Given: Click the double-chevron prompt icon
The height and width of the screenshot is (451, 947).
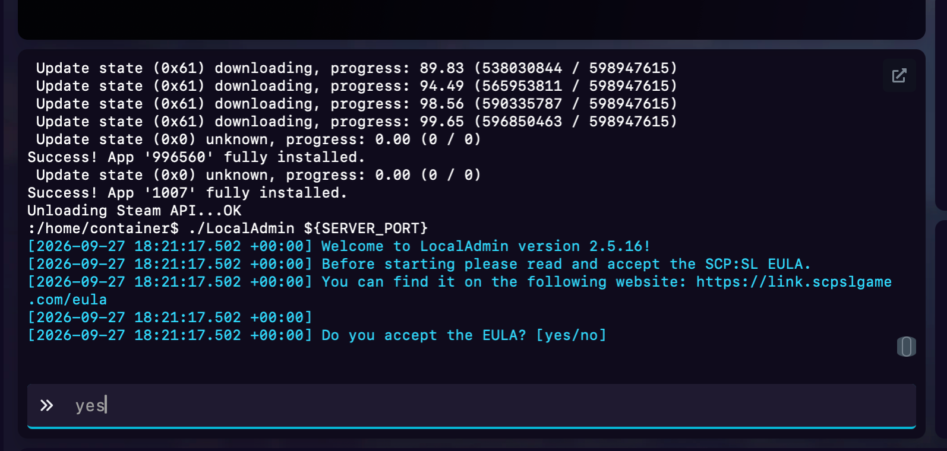Looking at the screenshot, I should 46,405.
